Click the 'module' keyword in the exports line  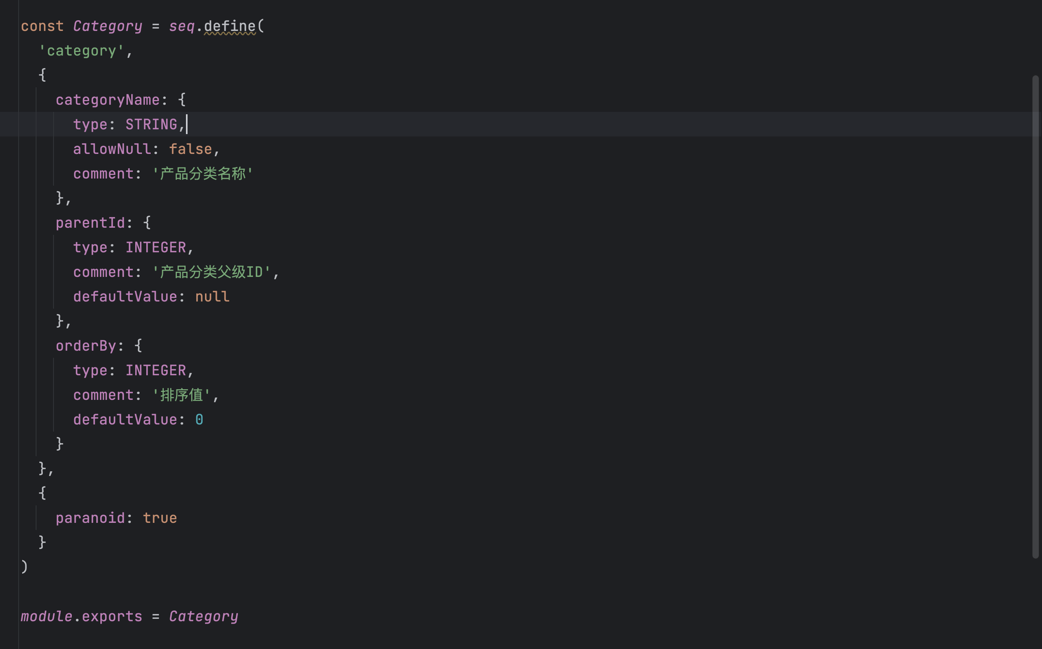click(46, 616)
